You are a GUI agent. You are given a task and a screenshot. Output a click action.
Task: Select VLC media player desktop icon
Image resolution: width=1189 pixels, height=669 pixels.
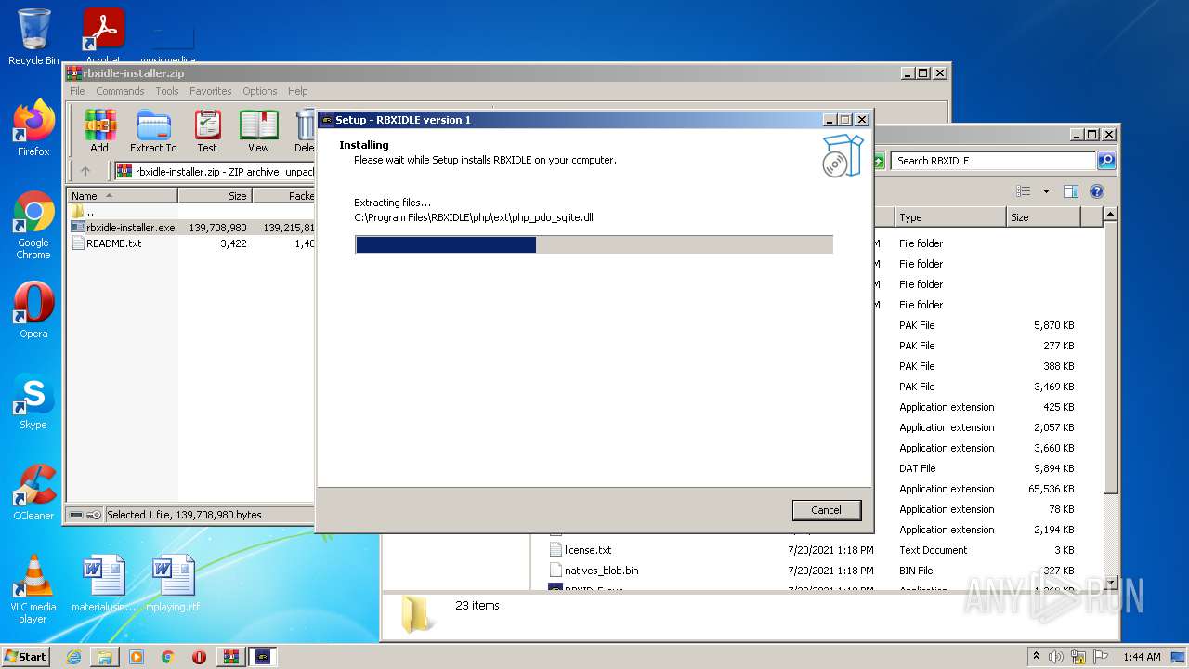(33, 589)
